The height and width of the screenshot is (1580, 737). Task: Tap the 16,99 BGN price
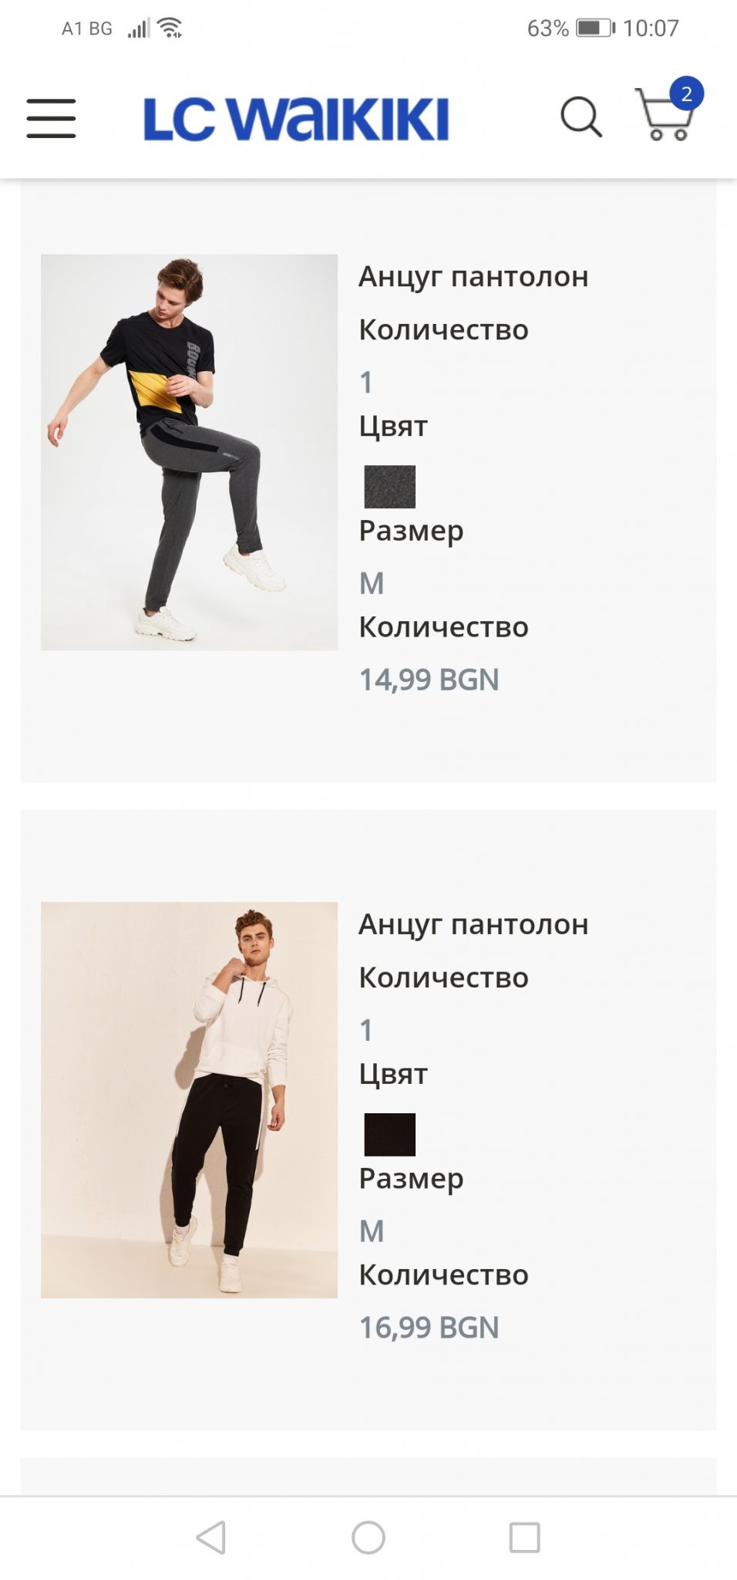point(429,1328)
